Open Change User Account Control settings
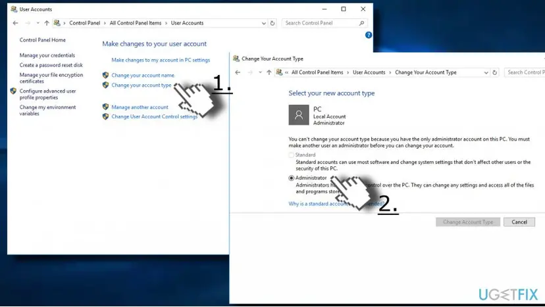The width and height of the screenshot is (545, 307). click(x=154, y=117)
